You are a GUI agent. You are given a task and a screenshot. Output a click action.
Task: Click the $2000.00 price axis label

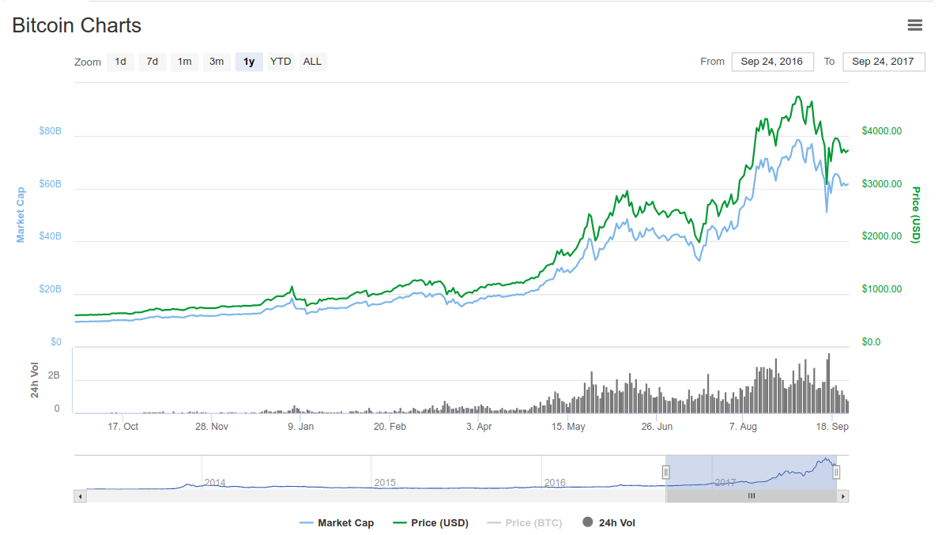coord(882,236)
